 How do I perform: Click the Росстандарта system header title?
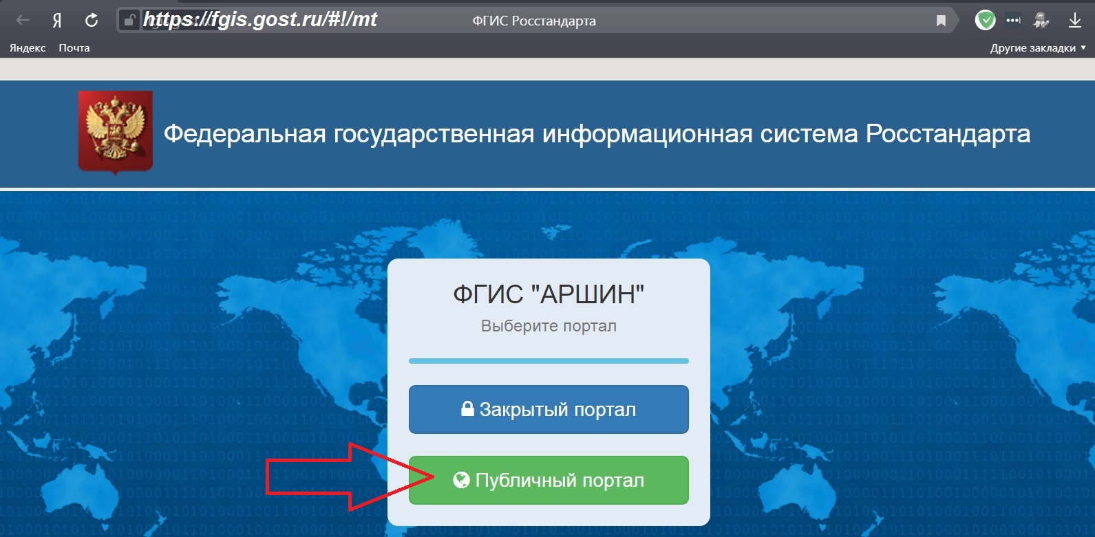[x=597, y=133]
